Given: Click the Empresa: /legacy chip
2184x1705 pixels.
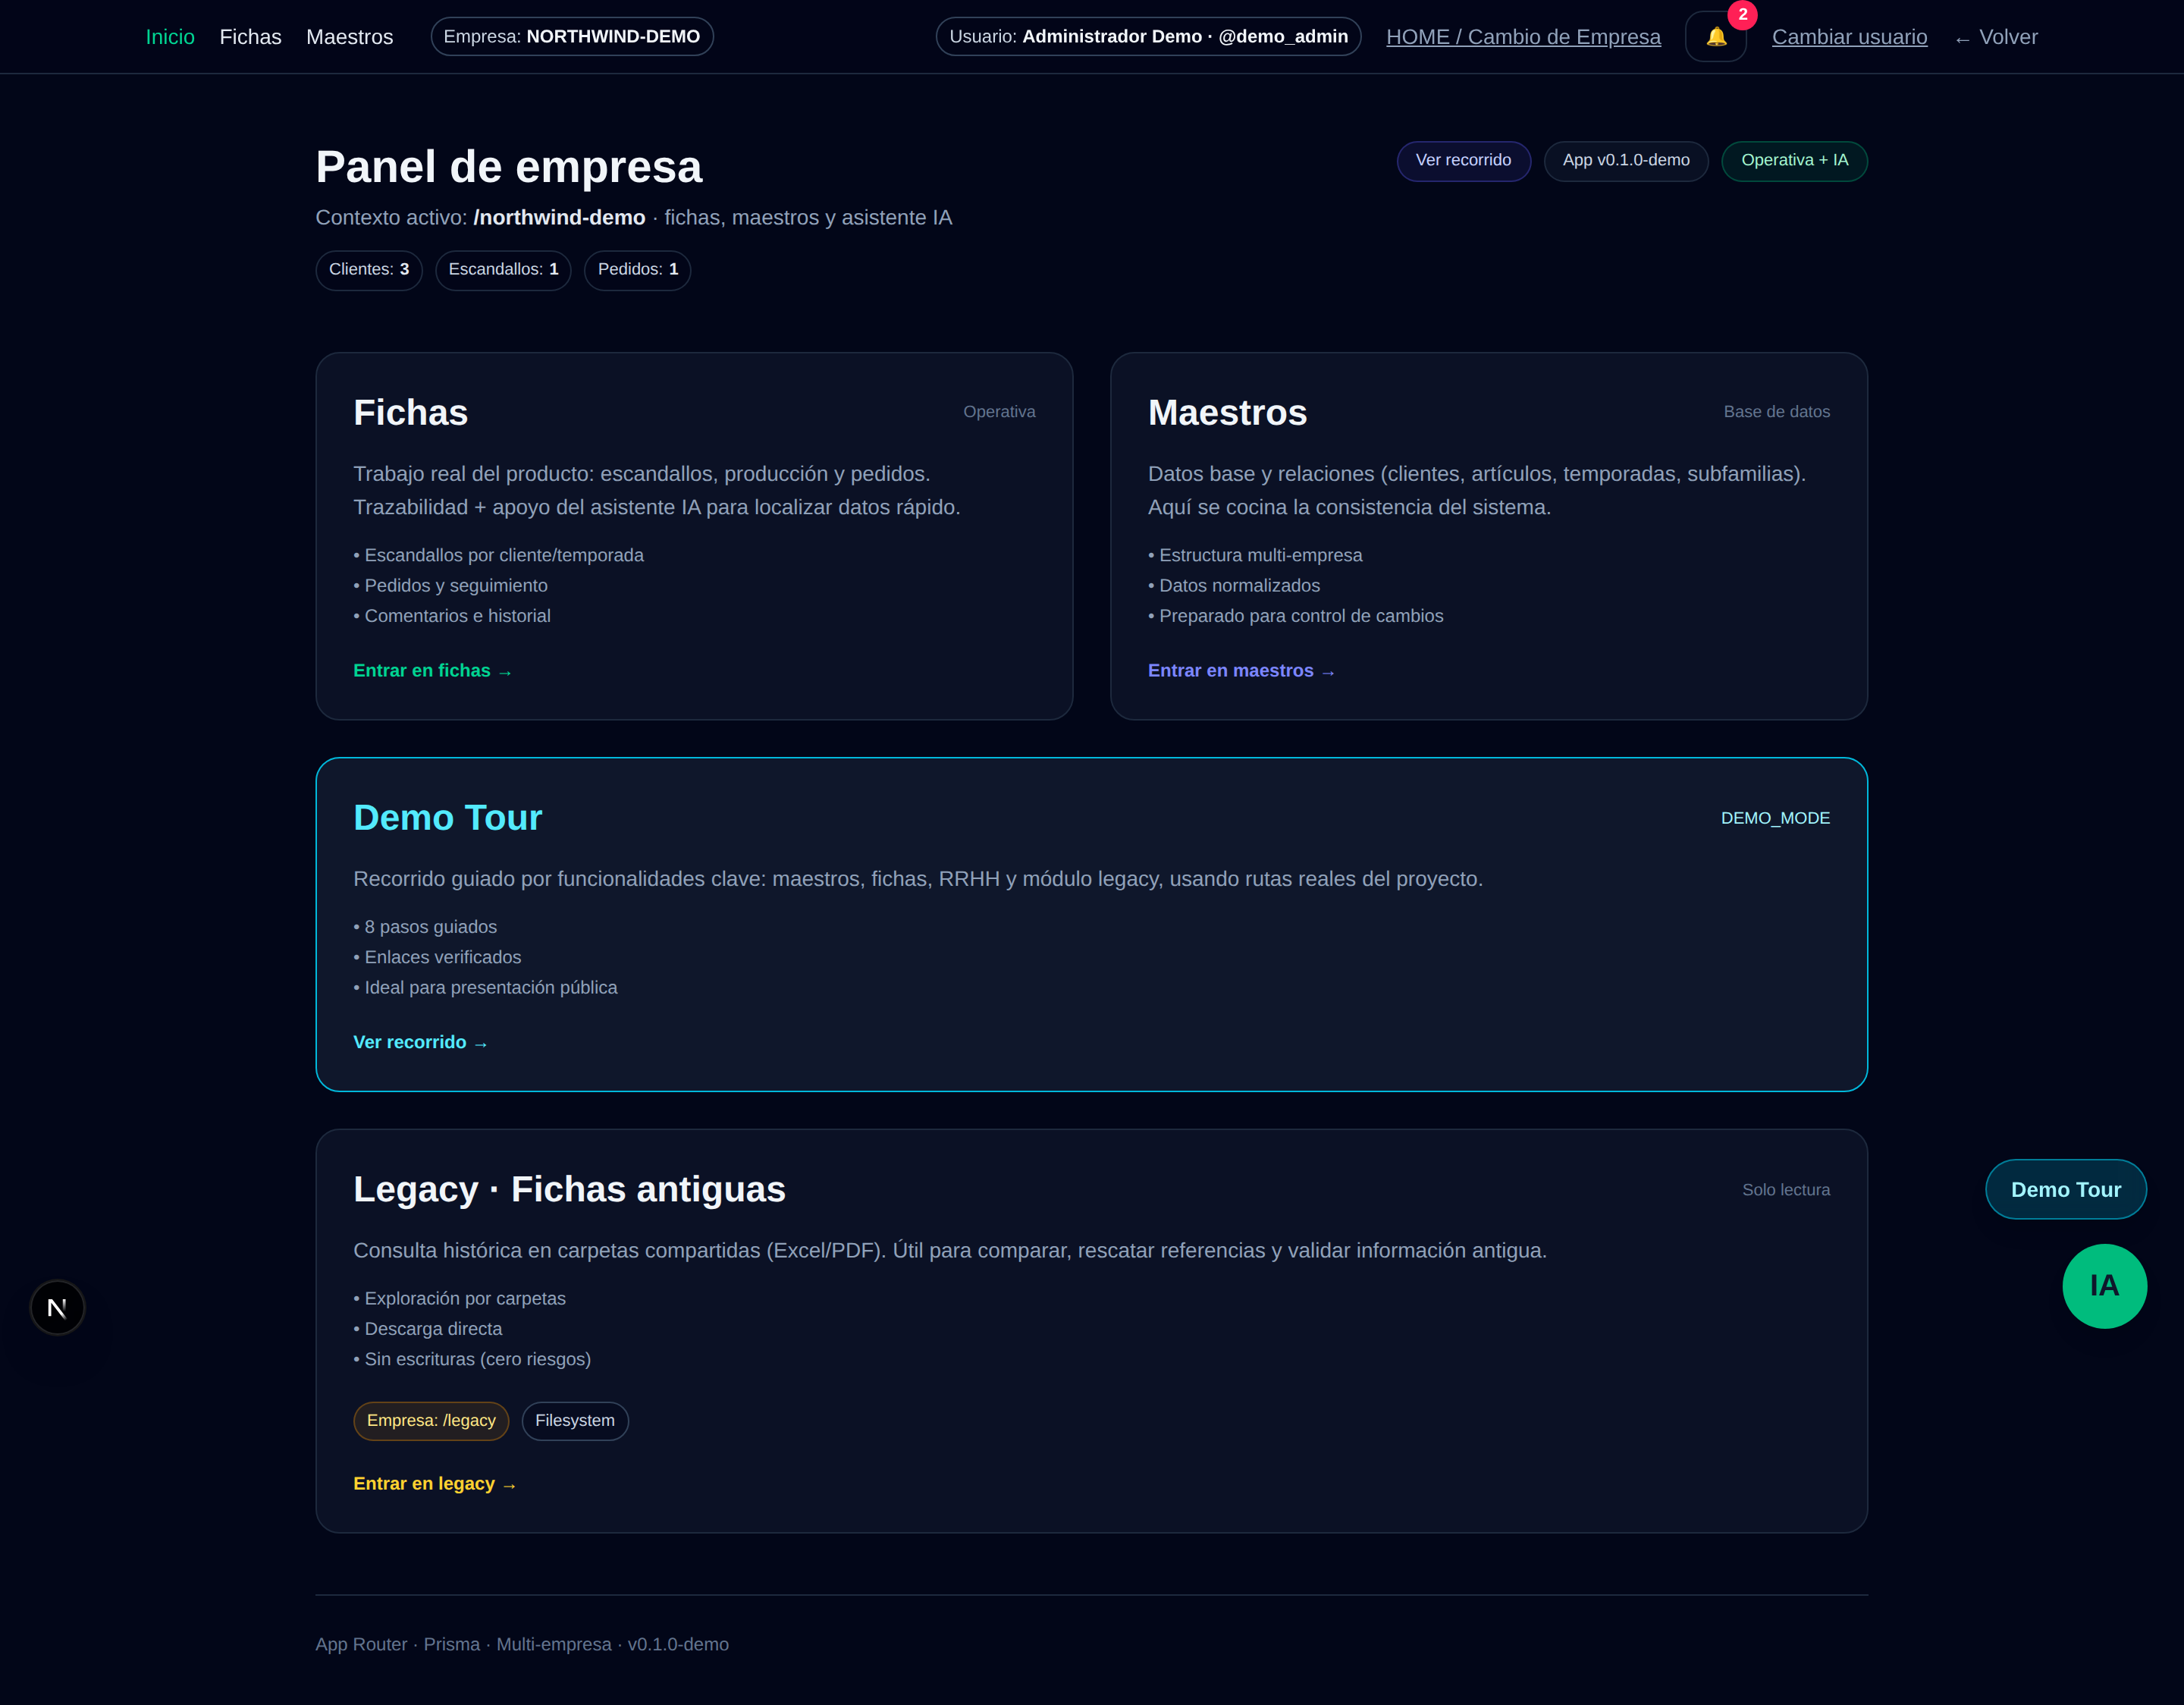Looking at the screenshot, I should coord(430,1420).
